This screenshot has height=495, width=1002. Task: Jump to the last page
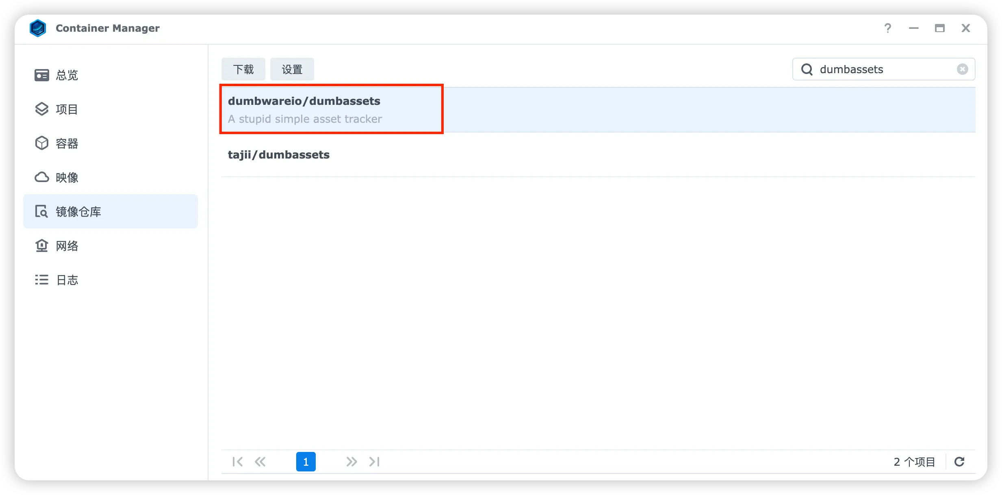(374, 462)
